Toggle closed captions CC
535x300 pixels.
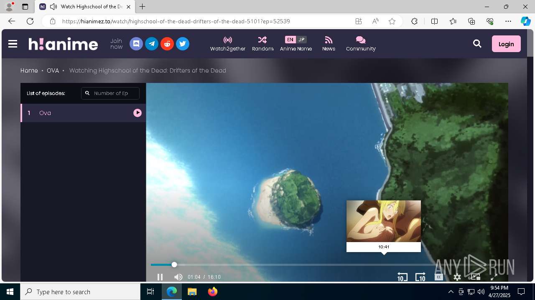(438, 277)
